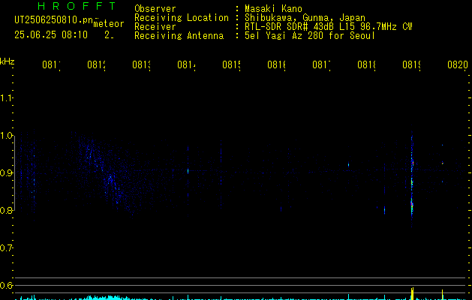
Task: Click the 0812 time axis marker
Action: [96, 64]
